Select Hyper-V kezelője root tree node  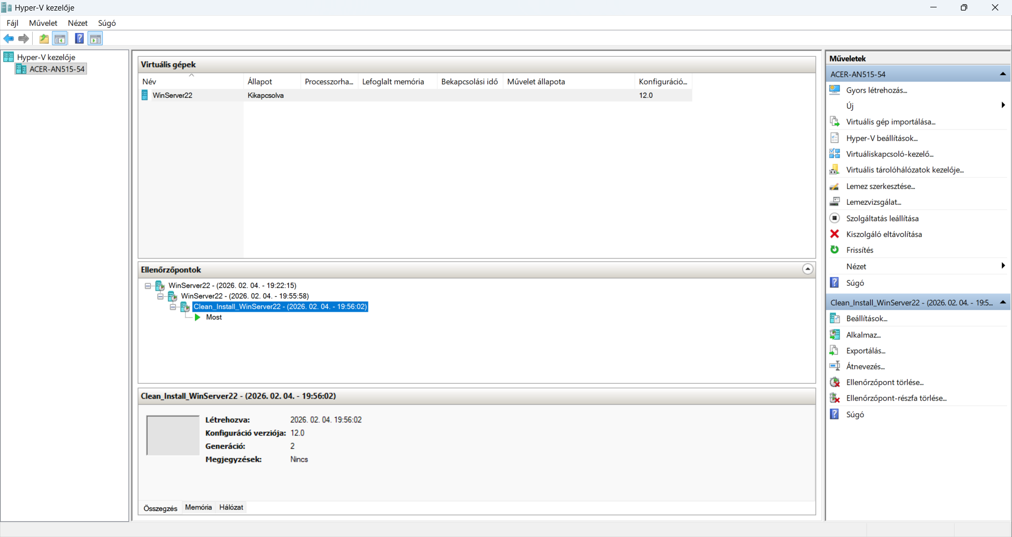[46, 57]
